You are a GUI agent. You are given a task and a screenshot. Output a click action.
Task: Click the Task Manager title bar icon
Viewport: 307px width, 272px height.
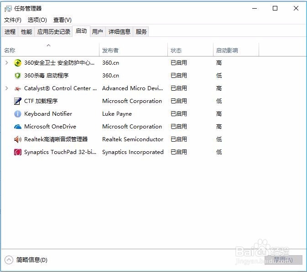(x=8, y=9)
